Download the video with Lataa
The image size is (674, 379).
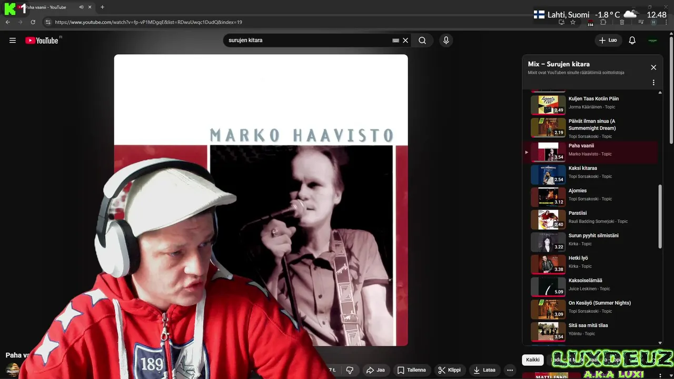(484, 370)
